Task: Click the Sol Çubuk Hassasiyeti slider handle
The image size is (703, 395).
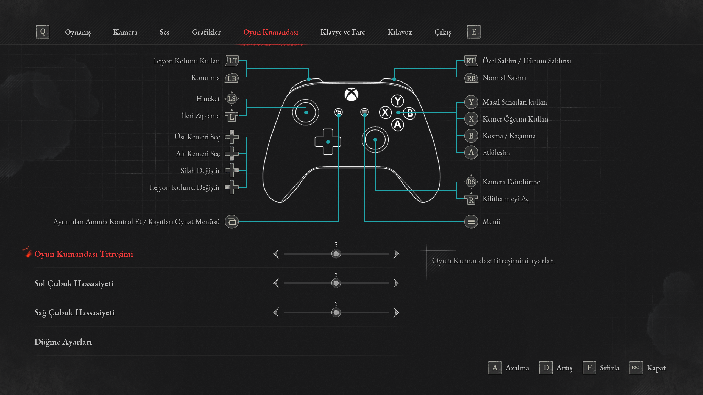Action: pyautogui.click(x=336, y=283)
